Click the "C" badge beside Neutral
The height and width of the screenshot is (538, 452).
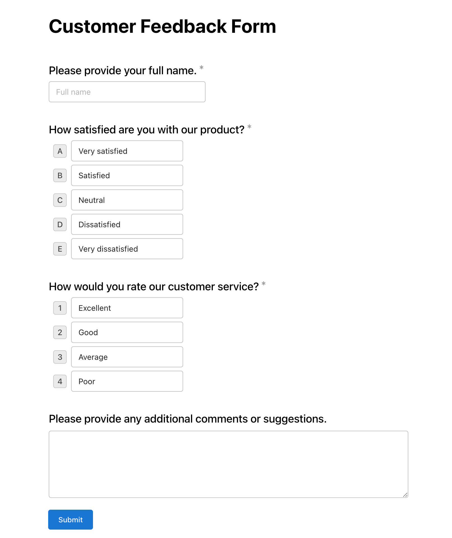(60, 200)
